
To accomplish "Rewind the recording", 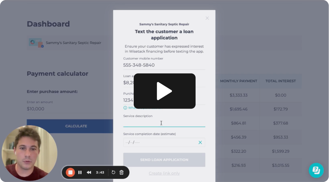I will tap(89, 172).
